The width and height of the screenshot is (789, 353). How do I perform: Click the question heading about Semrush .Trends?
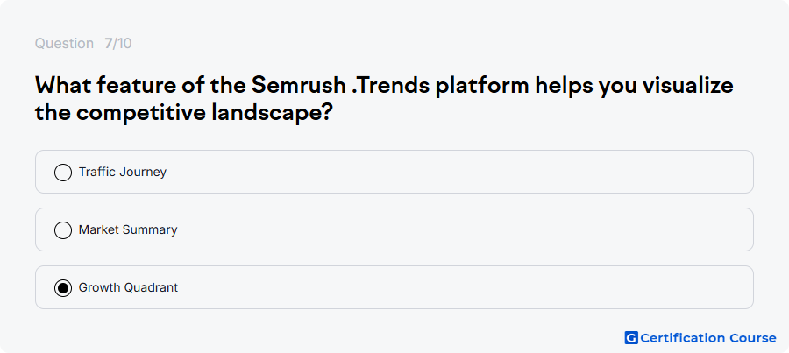pyautogui.click(x=384, y=99)
